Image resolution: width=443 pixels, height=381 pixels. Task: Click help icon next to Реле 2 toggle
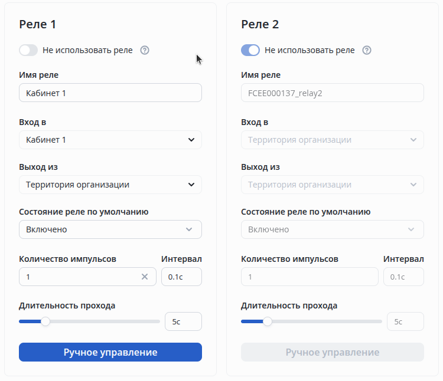(367, 50)
